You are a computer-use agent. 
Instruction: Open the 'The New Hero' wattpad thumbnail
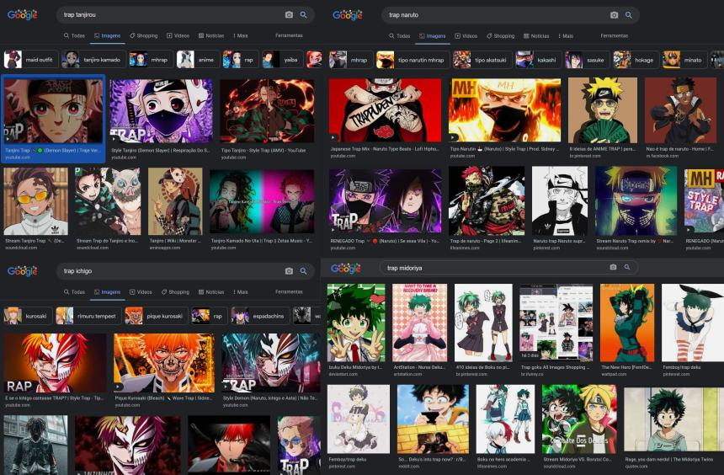click(627, 323)
